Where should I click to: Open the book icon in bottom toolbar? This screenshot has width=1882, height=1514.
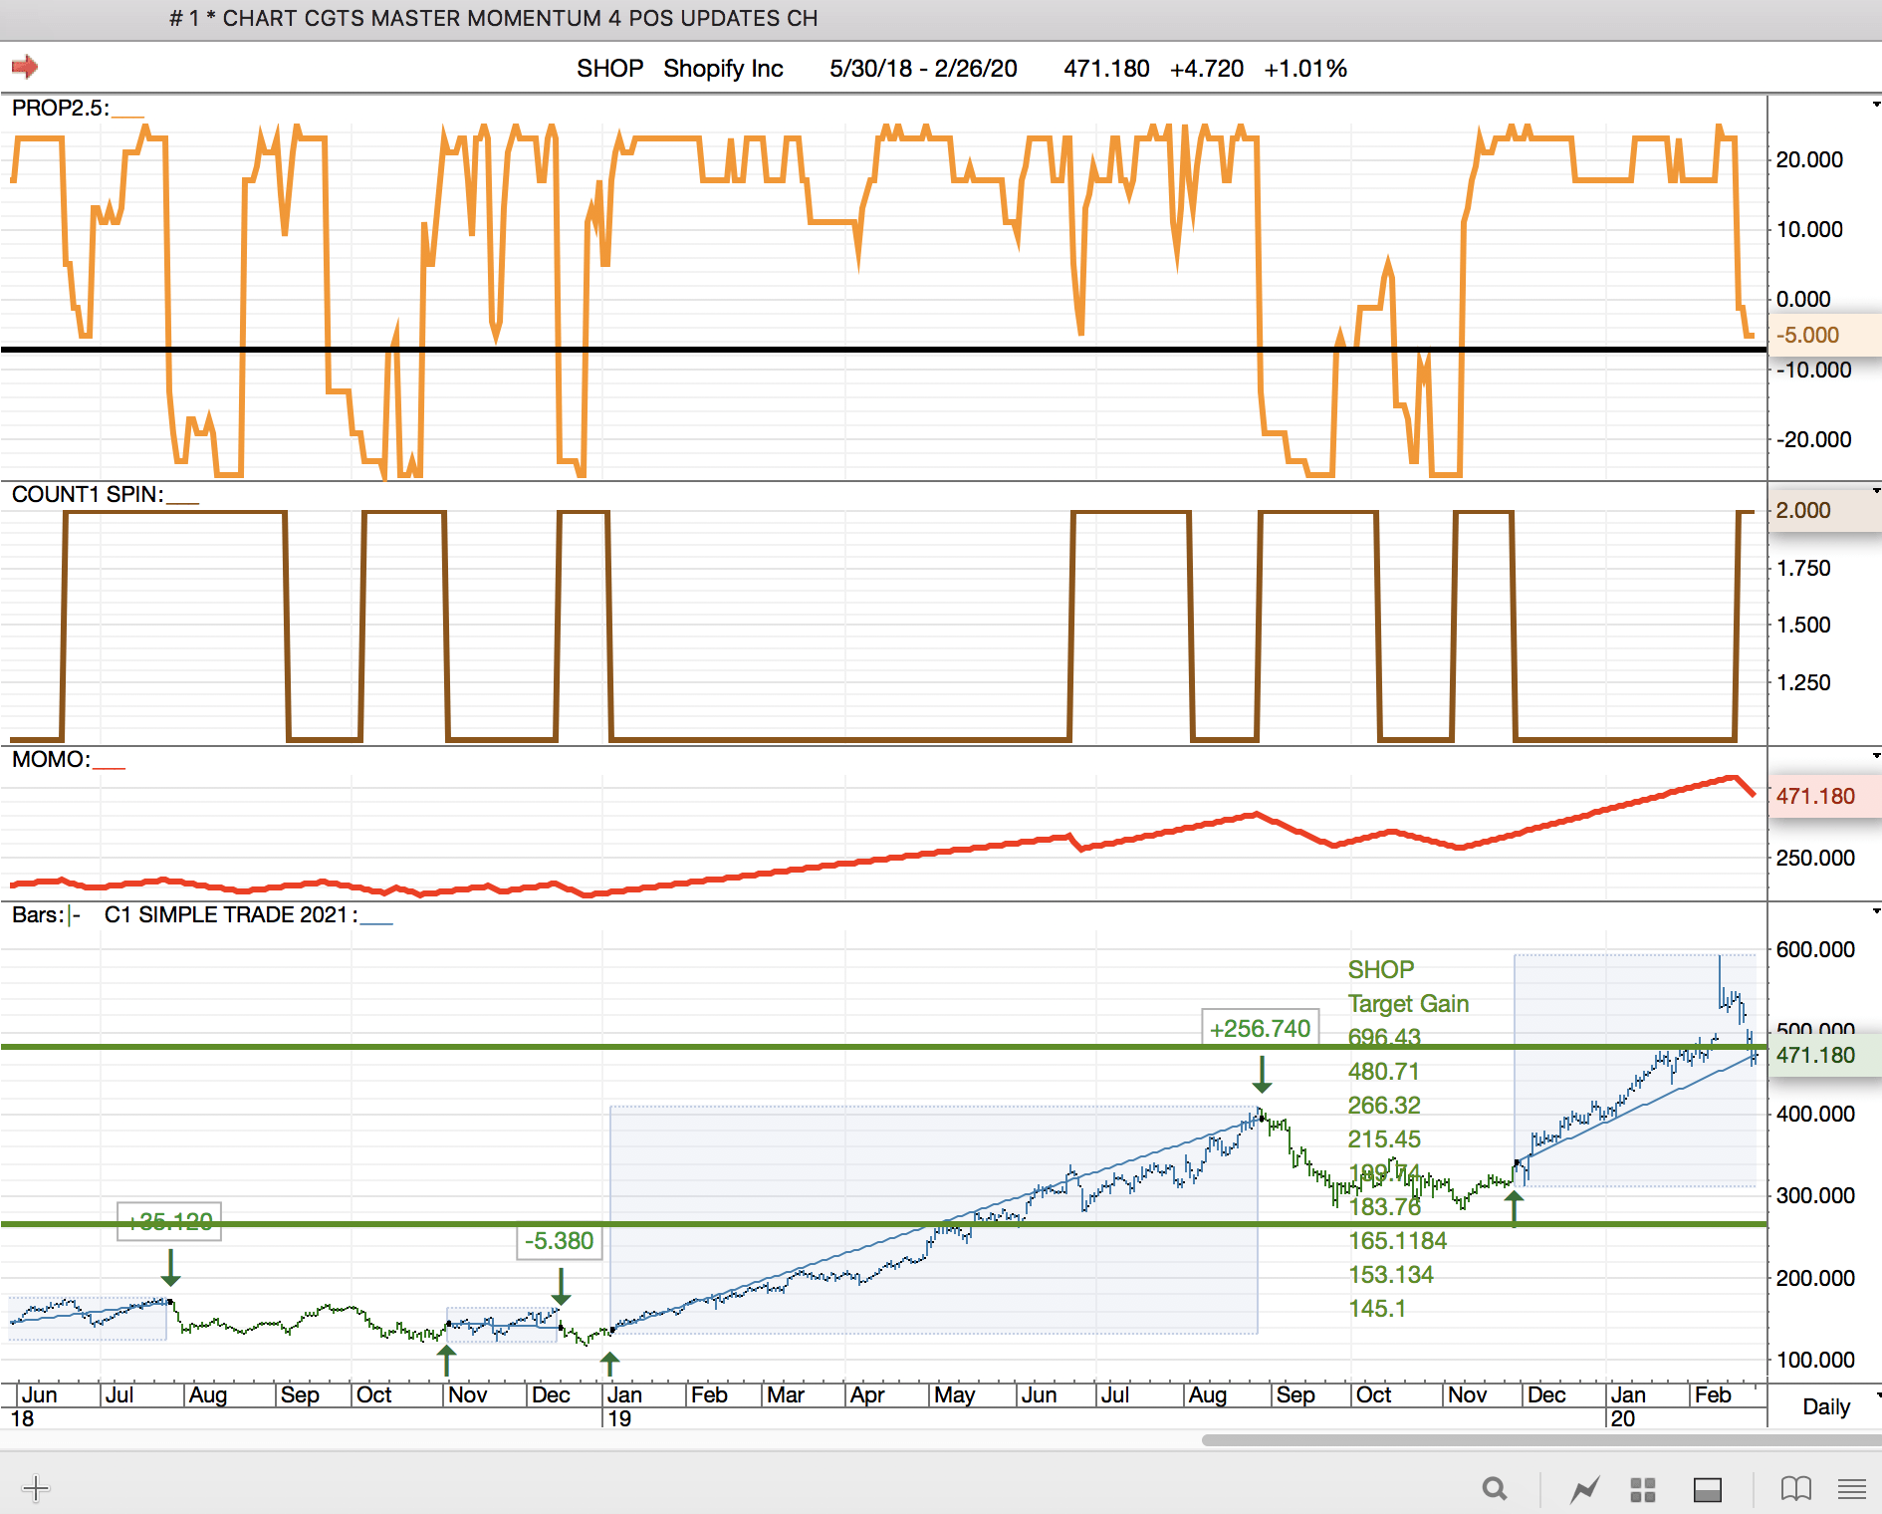[1796, 1489]
